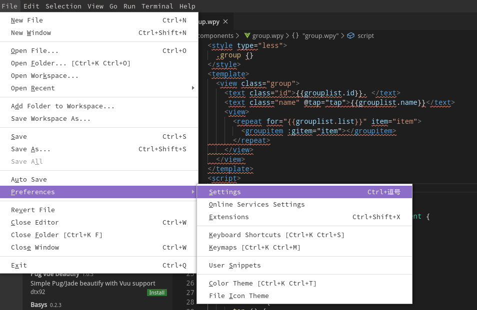
Task: Install the Pug vue beautify extension
Action: [156, 293]
